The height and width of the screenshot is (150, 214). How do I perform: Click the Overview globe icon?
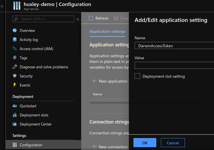(15, 30)
